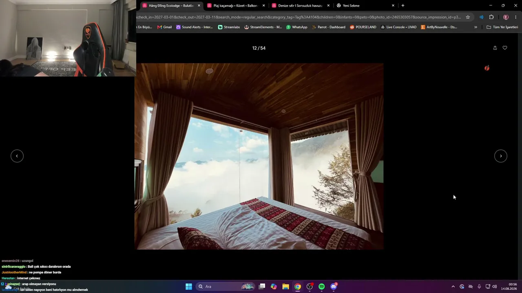The width and height of the screenshot is (522, 293).
Task: Open the Live Console LIVAD bookmark
Action: 398,27
